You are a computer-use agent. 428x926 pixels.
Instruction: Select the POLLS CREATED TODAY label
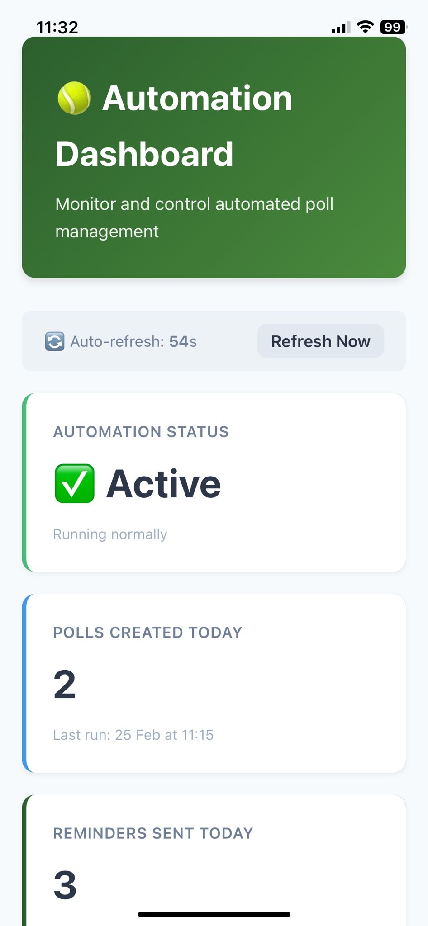click(148, 633)
